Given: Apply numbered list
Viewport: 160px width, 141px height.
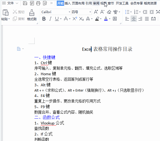Looking at the screenshot, I should pyautogui.click(x=136, y=12).
